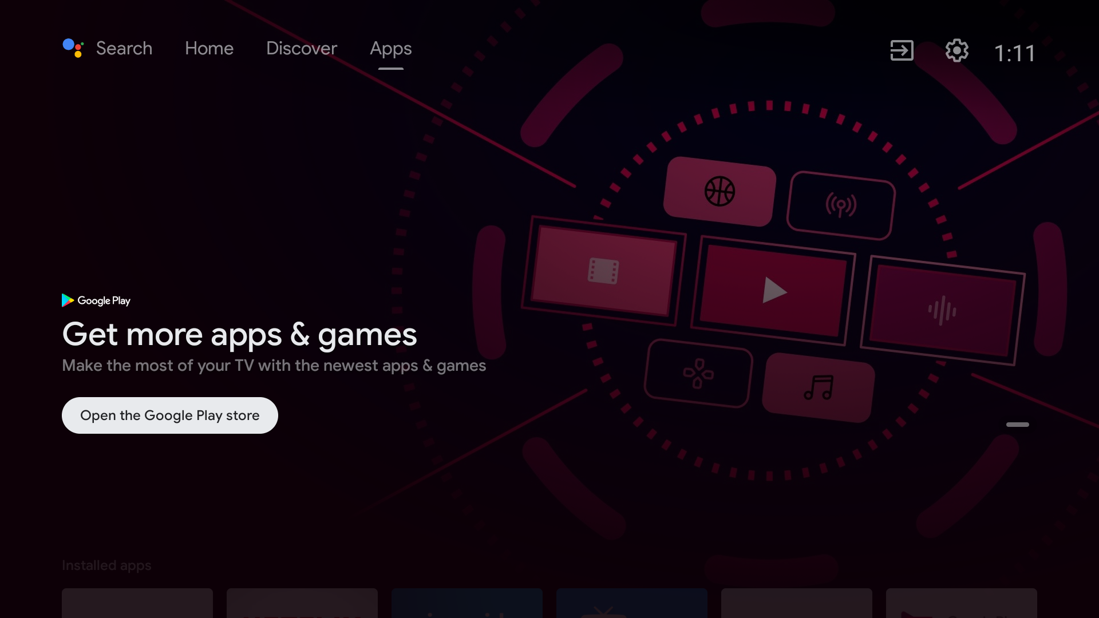Click the basketball sports icon
This screenshot has height=618, width=1099.
pos(717,190)
